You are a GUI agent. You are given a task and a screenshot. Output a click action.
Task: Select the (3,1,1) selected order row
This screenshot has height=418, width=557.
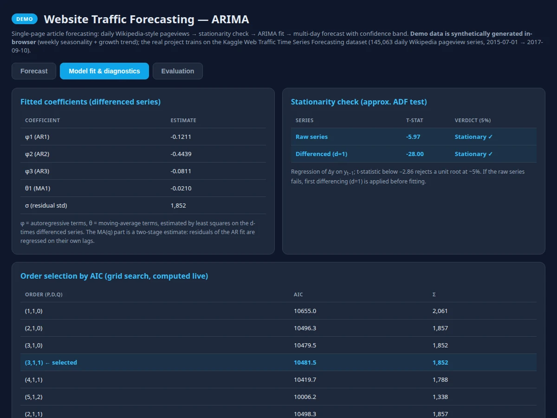[278, 362]
